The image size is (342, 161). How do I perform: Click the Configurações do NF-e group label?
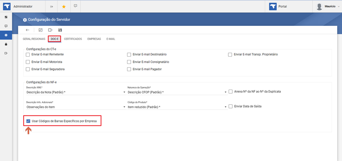[x=41, y=82]
